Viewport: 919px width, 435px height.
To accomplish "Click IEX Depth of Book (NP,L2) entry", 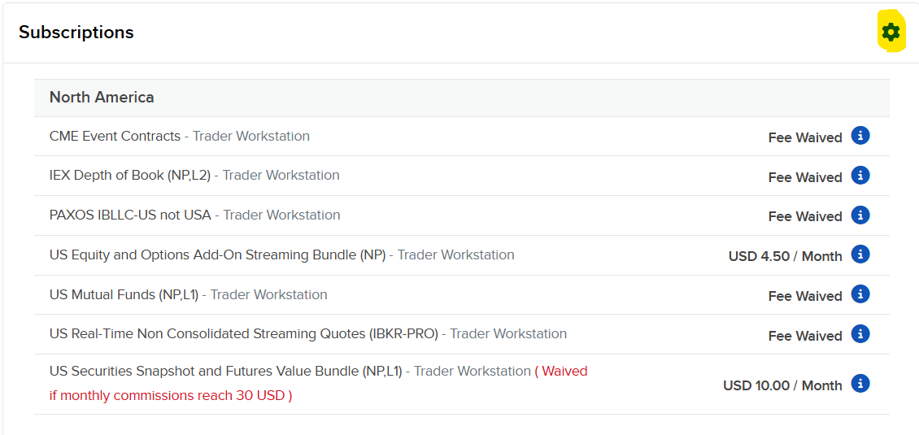I will [130, 176].
